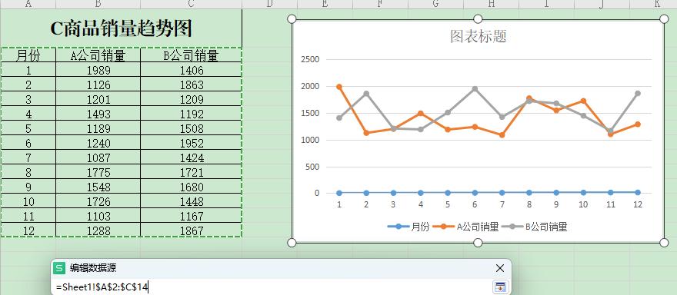Select the bottom-left chart resize handle
677x295 pixels.
[292, 243]
